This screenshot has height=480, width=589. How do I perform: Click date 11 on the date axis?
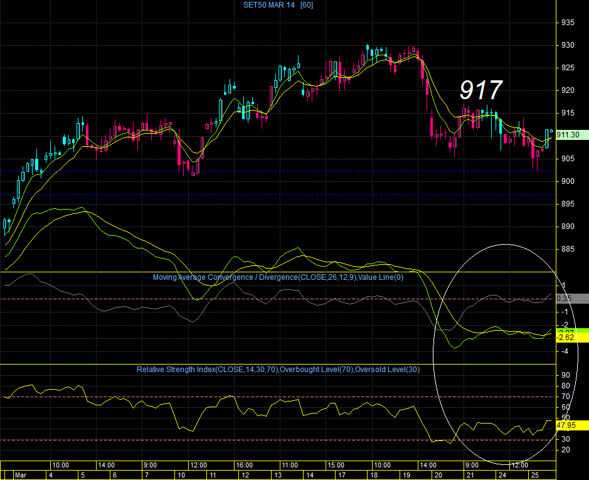coord(213,475)
